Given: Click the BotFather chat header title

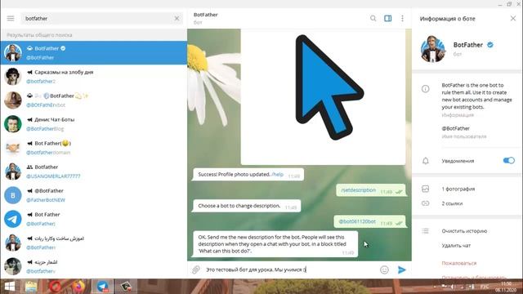Looking at the screenshot, I should click(205, 15).
